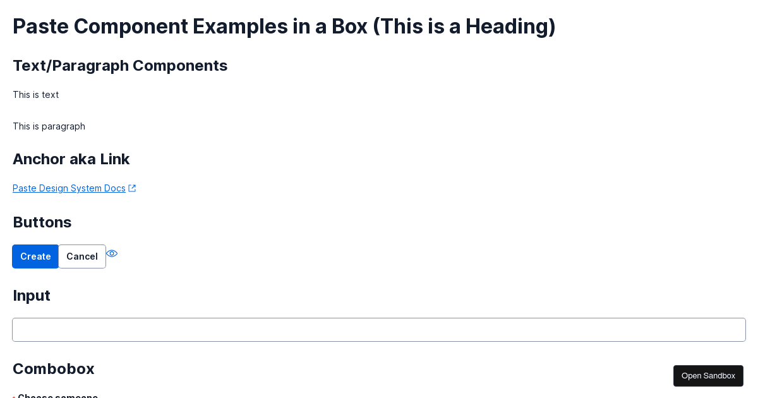758x398 pixels.
Task: Click the Text/Paragraph Components heading
Action: click(120, 66)
